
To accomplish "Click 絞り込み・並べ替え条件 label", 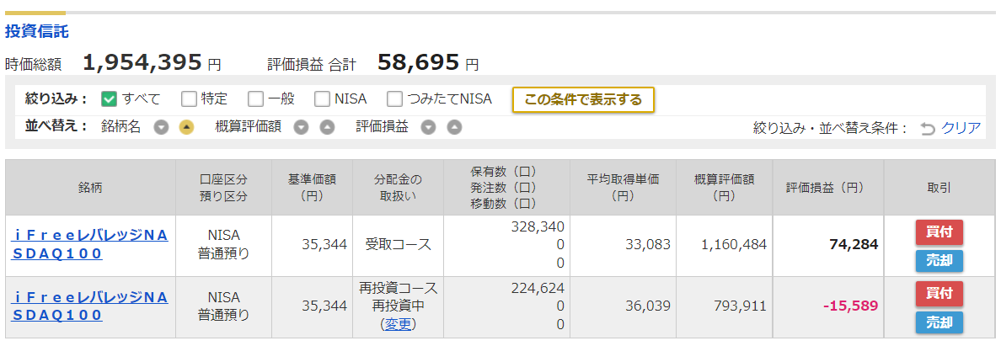I will point(831,128).
